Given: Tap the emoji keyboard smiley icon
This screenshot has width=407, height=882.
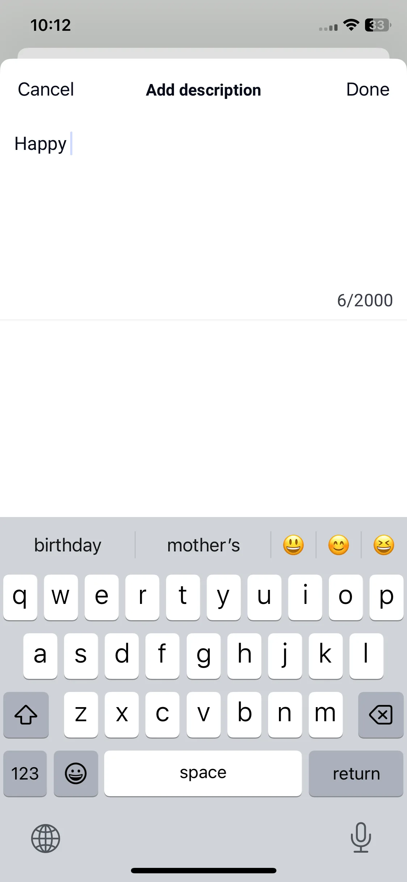Looking at the screenshot, I should point(76,773).
